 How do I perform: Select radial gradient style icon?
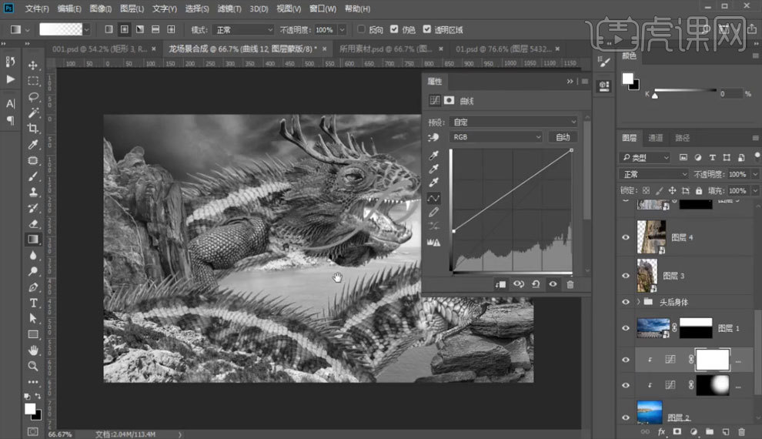(x=125, y=30)
